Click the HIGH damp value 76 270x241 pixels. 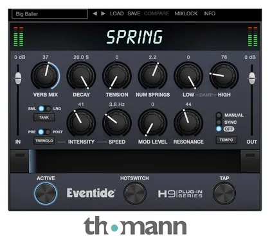(224, 57)
